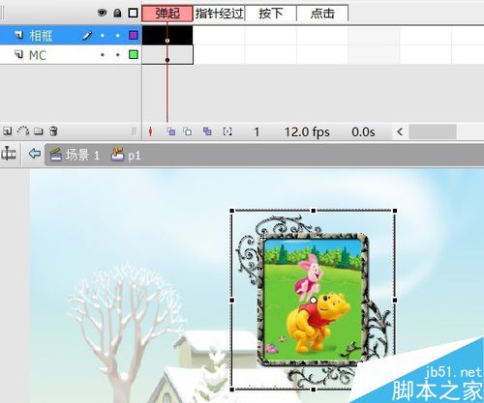This screenshot has height=403, width=484.
Task: Select the 相框 layer
Action: 71,35
